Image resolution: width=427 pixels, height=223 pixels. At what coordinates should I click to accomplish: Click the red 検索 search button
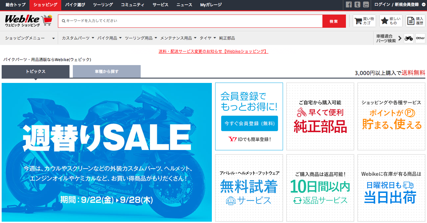point(334,21)
